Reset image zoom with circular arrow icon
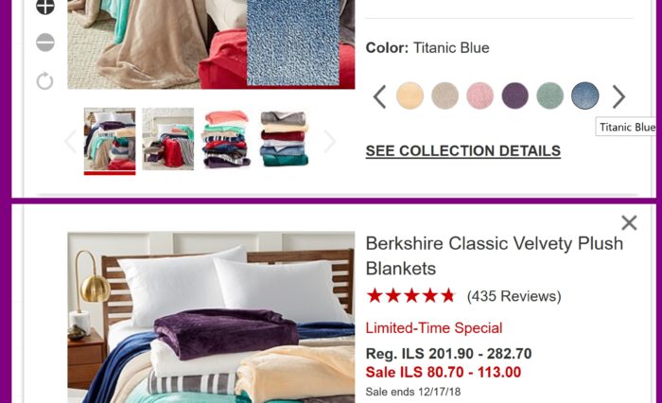662x403 pixels. (x=44, y=81)
